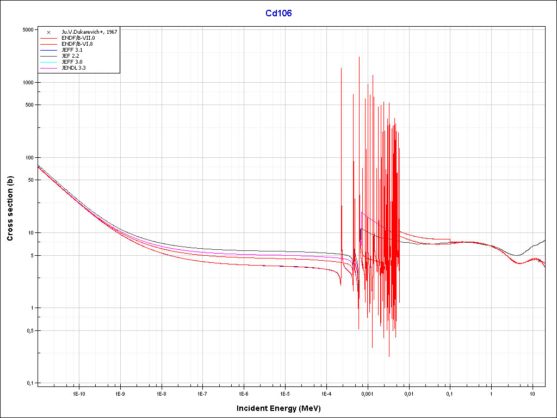Click the gray line swatch for JEF 2.2
Screen dimensions: 557x418
tap(48, 56)
